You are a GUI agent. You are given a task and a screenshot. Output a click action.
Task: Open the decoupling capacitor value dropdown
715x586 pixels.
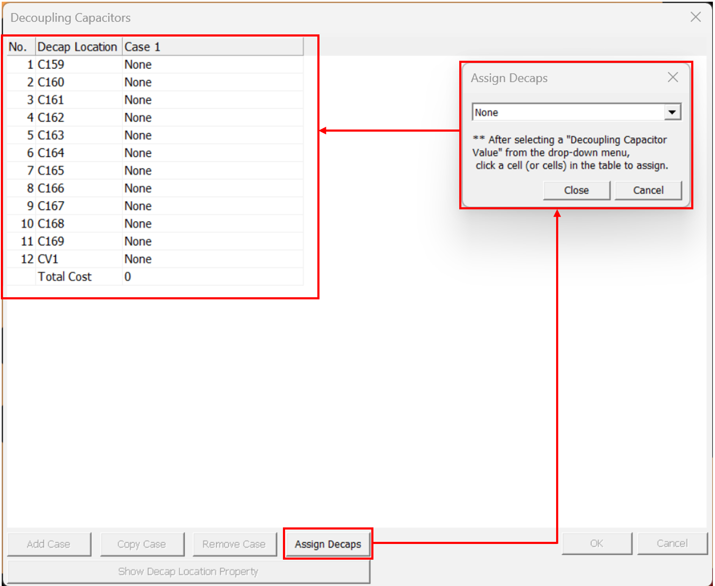tap(672, 113)
